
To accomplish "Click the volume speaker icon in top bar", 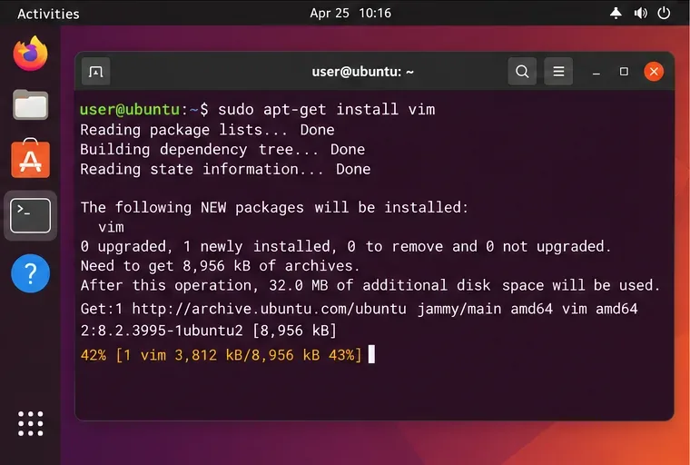I will click(x=640, y=14).
